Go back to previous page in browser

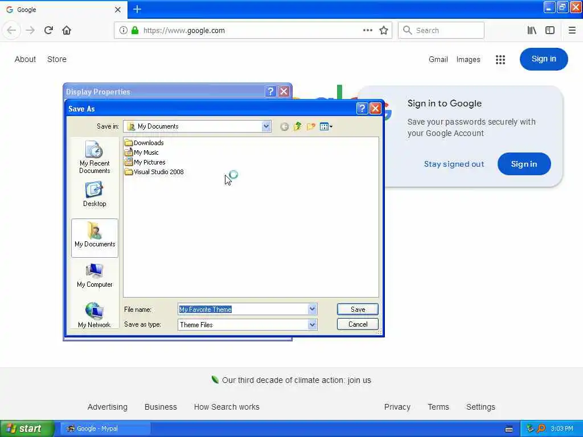tap(11, 30)
